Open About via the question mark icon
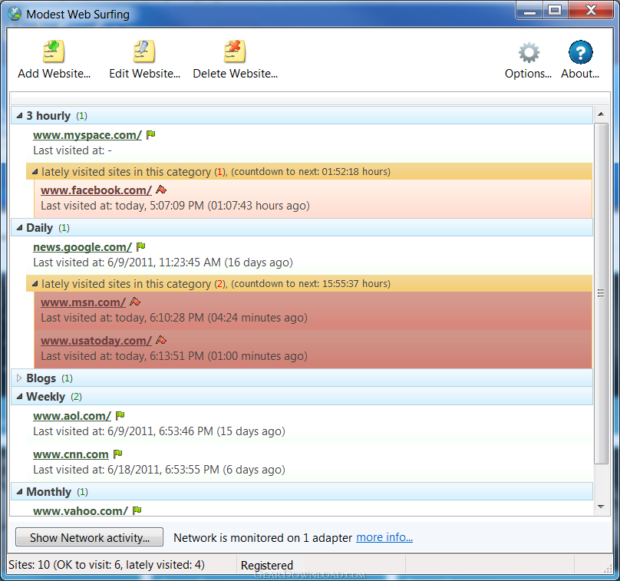The width and height of the screenshot is (620, 581). pos(580,52)
